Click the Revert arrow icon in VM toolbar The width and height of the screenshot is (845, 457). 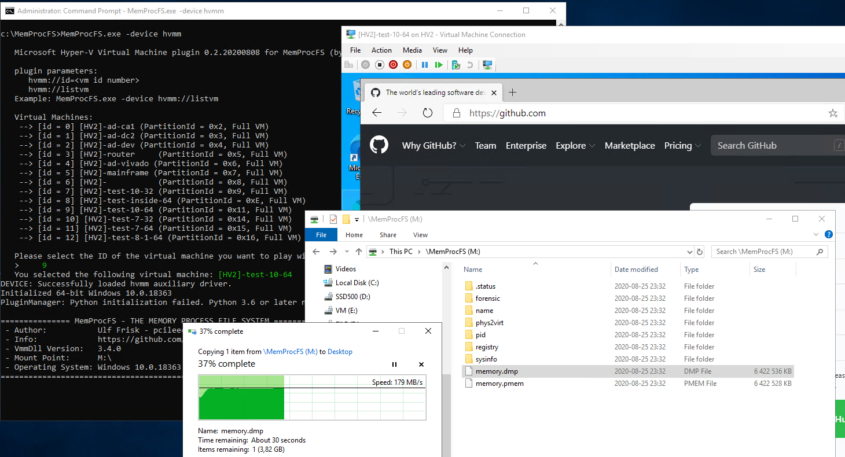click(x=470, y=65)
